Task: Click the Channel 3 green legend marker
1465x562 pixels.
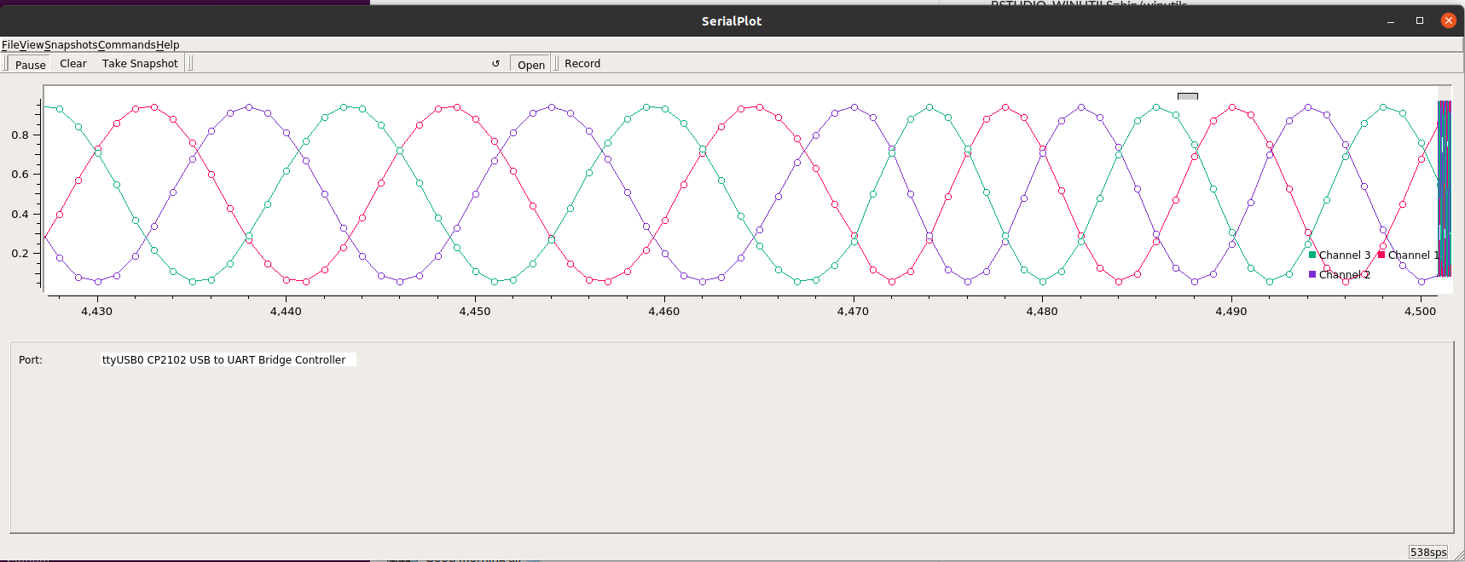Action: click(x=1312, y=255)
